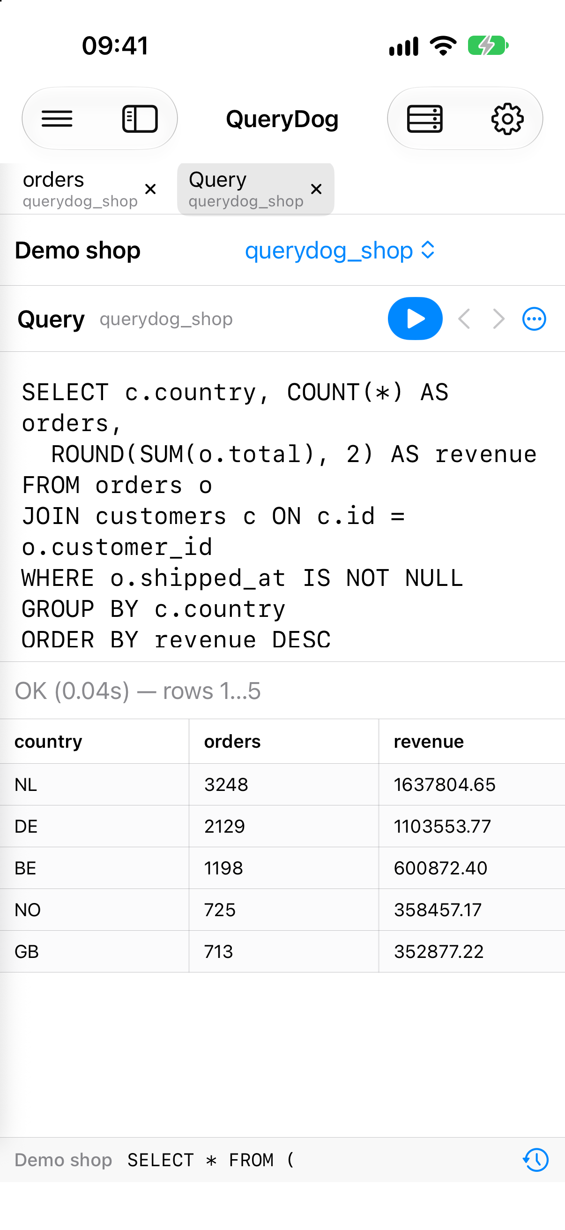Select the 1637804.65 revenue cell
The width and height of the screenshot is (565, 1230).
click(x=472, y=784)
